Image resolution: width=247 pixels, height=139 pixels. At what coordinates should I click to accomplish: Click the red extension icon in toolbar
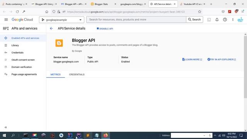point(230,12)
